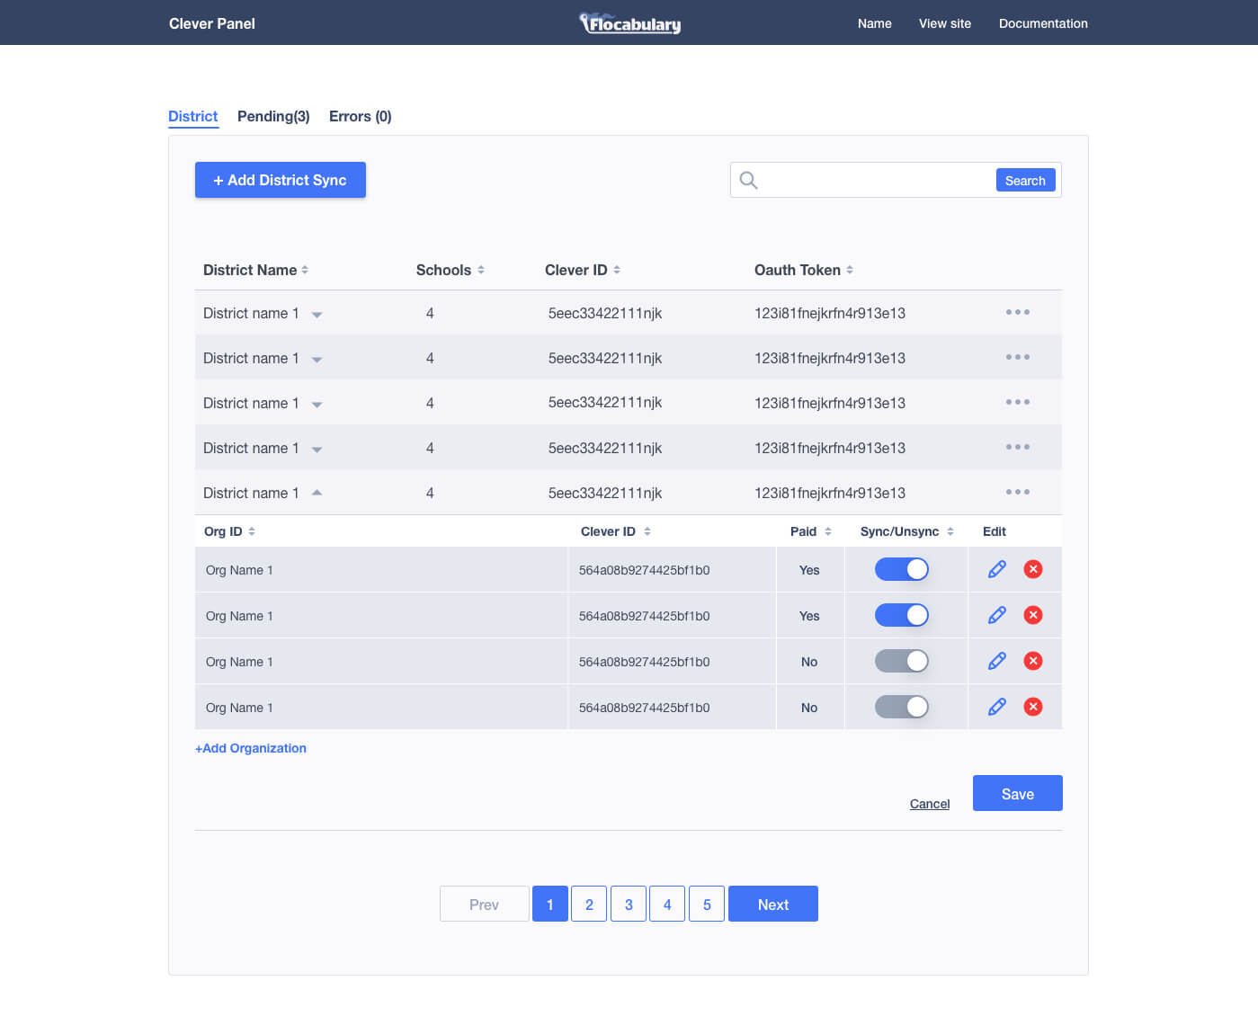This screenshot has width=1258, height=1034.
Task: Click the blue Search button
Action: pyautogui.click(x=1025, y=180)
